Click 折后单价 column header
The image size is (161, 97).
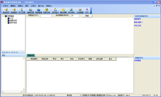[82, 59]
